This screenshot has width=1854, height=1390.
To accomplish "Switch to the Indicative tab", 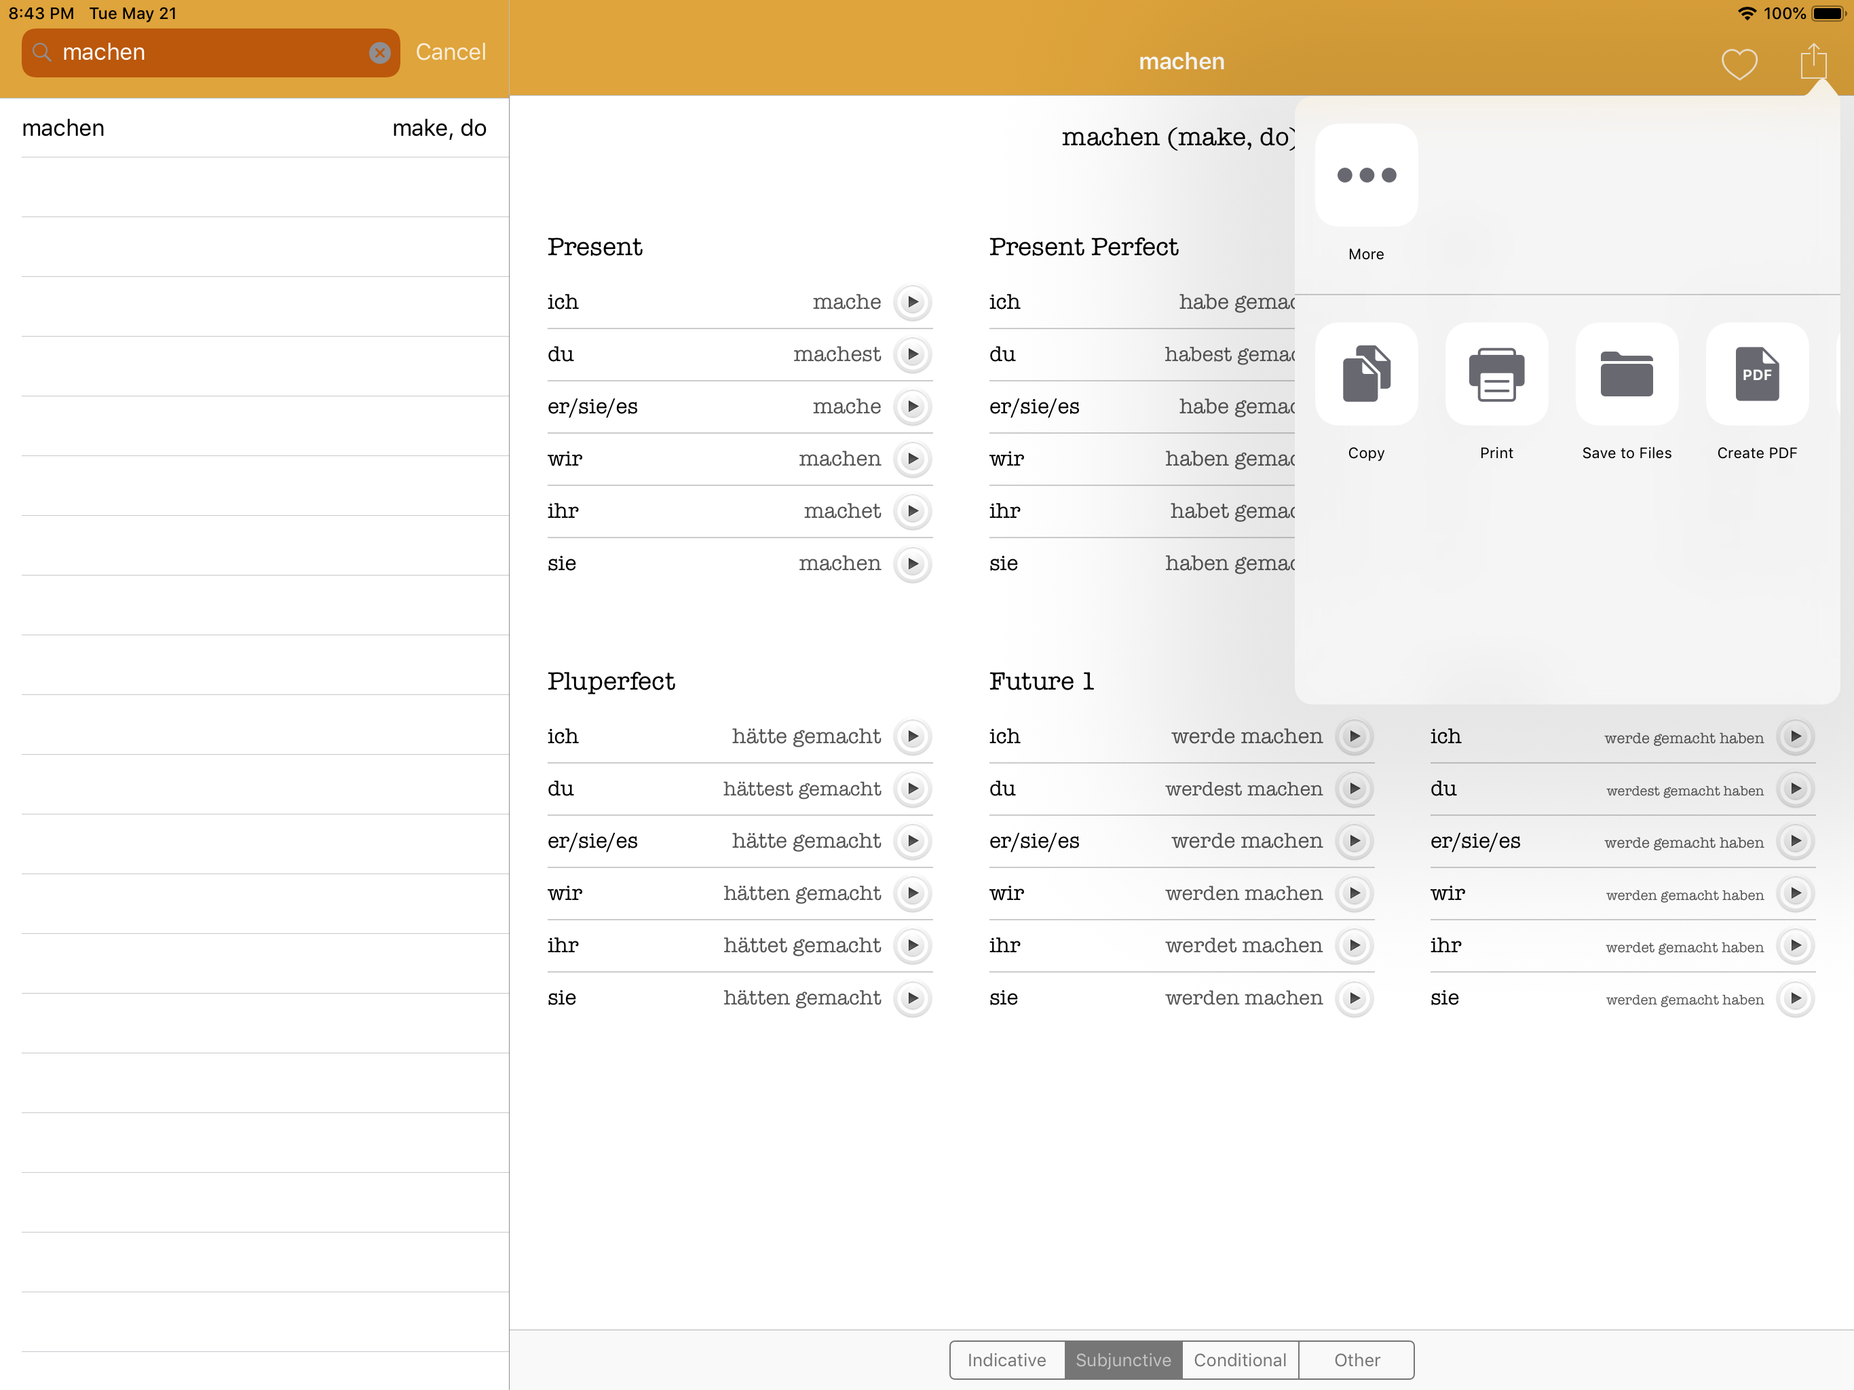I will click(1006, 1360).
